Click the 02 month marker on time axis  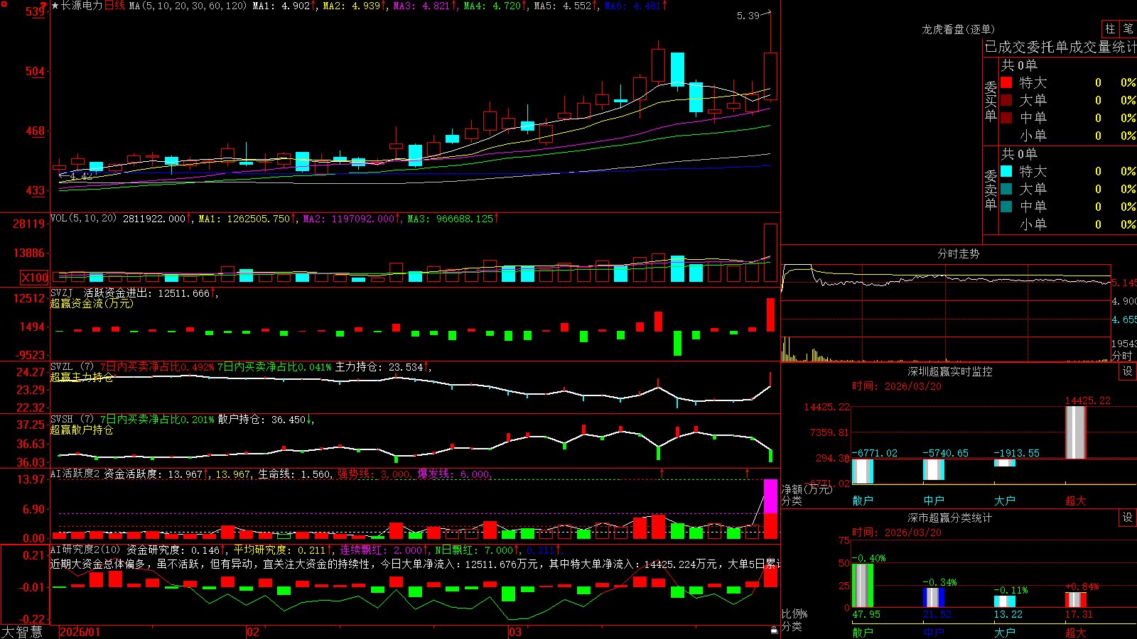(x=253, y=632)
